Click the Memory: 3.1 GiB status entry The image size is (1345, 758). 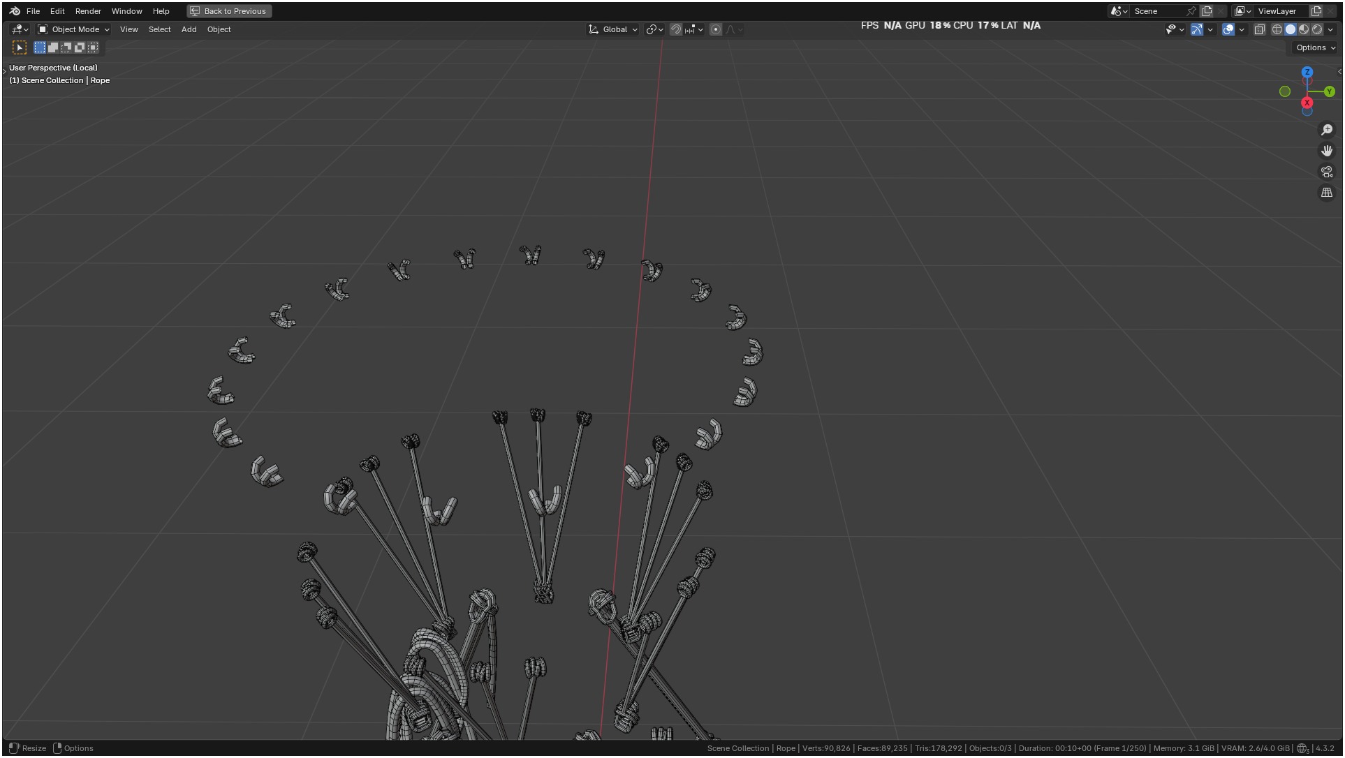coord(1184,748)
